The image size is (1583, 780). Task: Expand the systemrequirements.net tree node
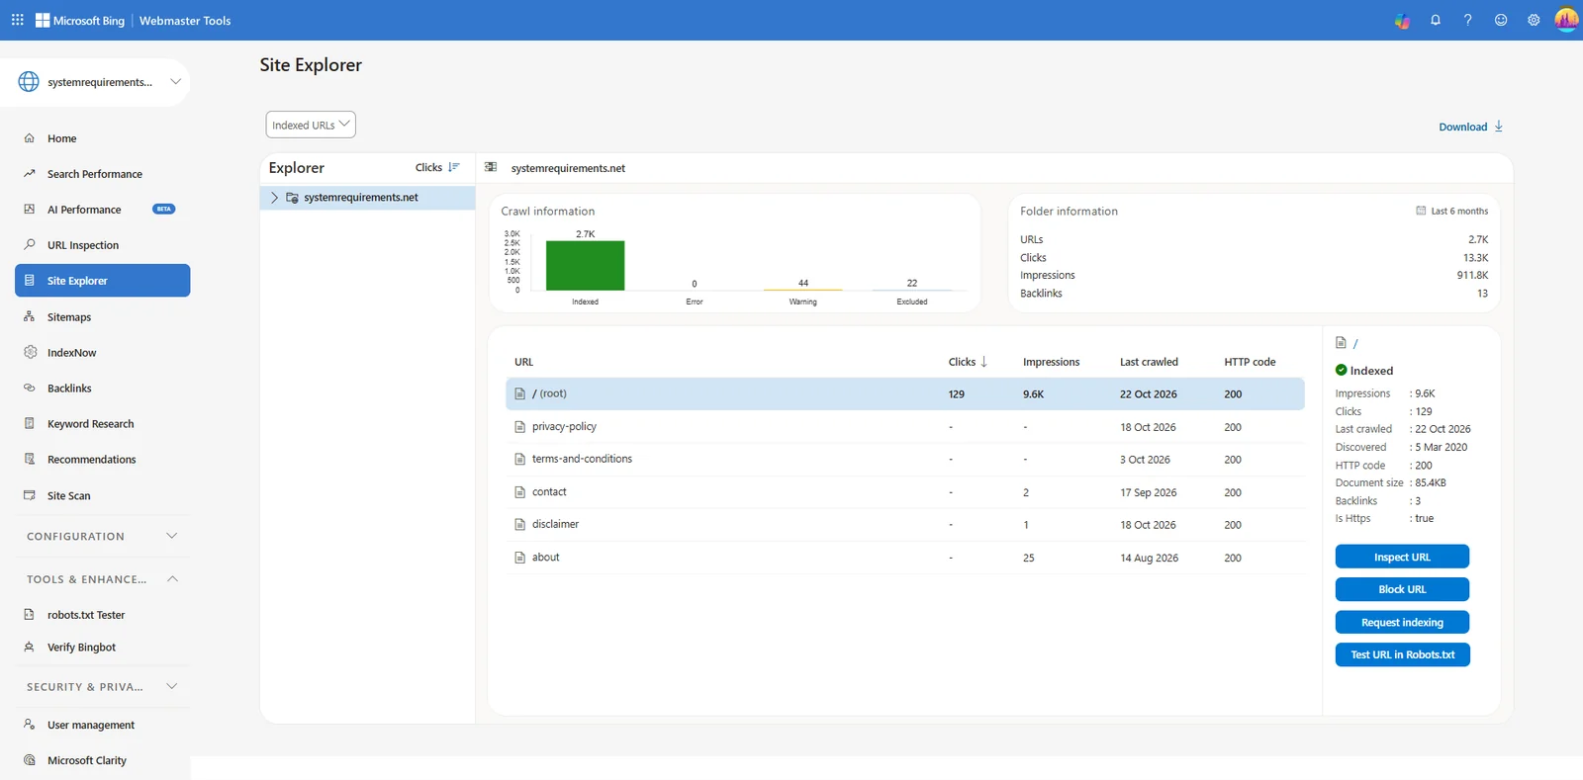[274, 198]
